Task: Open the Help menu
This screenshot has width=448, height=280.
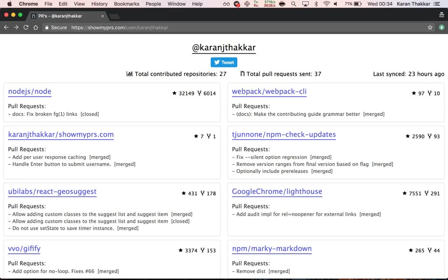Action: tap(197, 4)
